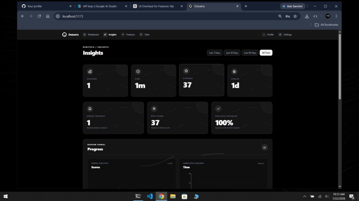The height and width of the screenshot is (201, 359).
Task: Close the UI Overhaul for Features tab
Action: [x=182, y=6]
